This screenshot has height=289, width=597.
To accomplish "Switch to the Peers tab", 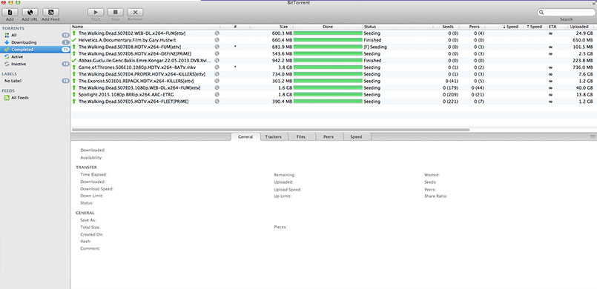I will point(329,137).
